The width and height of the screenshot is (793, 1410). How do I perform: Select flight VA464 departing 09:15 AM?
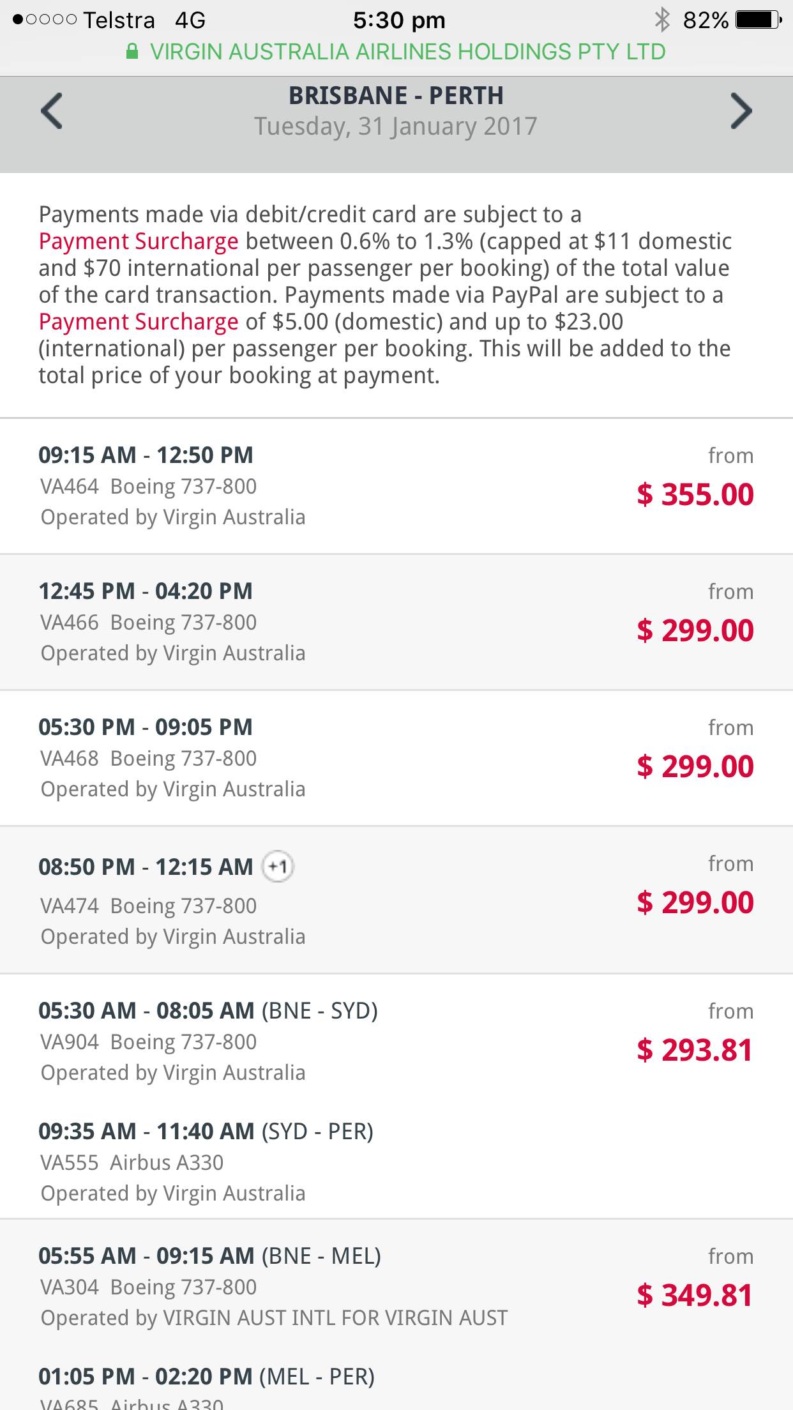click(x=172, y=486)
